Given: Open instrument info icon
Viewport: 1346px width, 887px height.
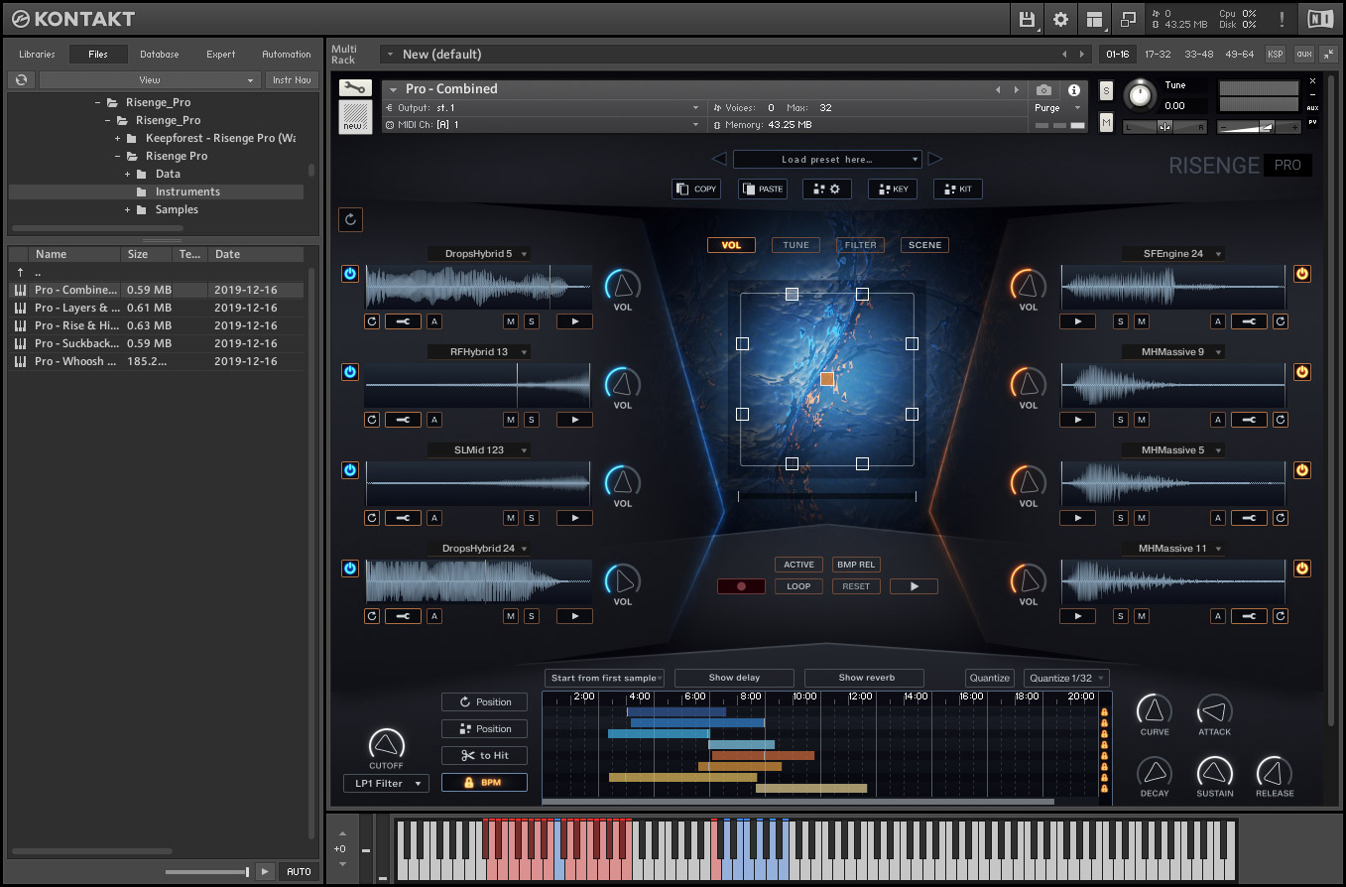Looking at the screenshot, I should pyautogui.click(x=1073, y=89).
